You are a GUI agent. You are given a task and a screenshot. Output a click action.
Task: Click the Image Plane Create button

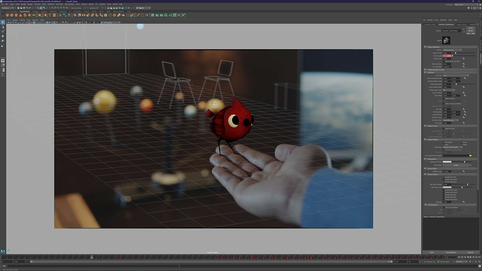point(456,165)
